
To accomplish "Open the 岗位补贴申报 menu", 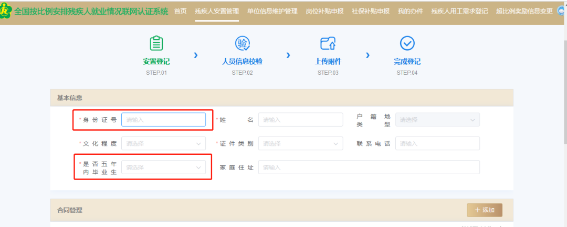I will click(325, 11).
